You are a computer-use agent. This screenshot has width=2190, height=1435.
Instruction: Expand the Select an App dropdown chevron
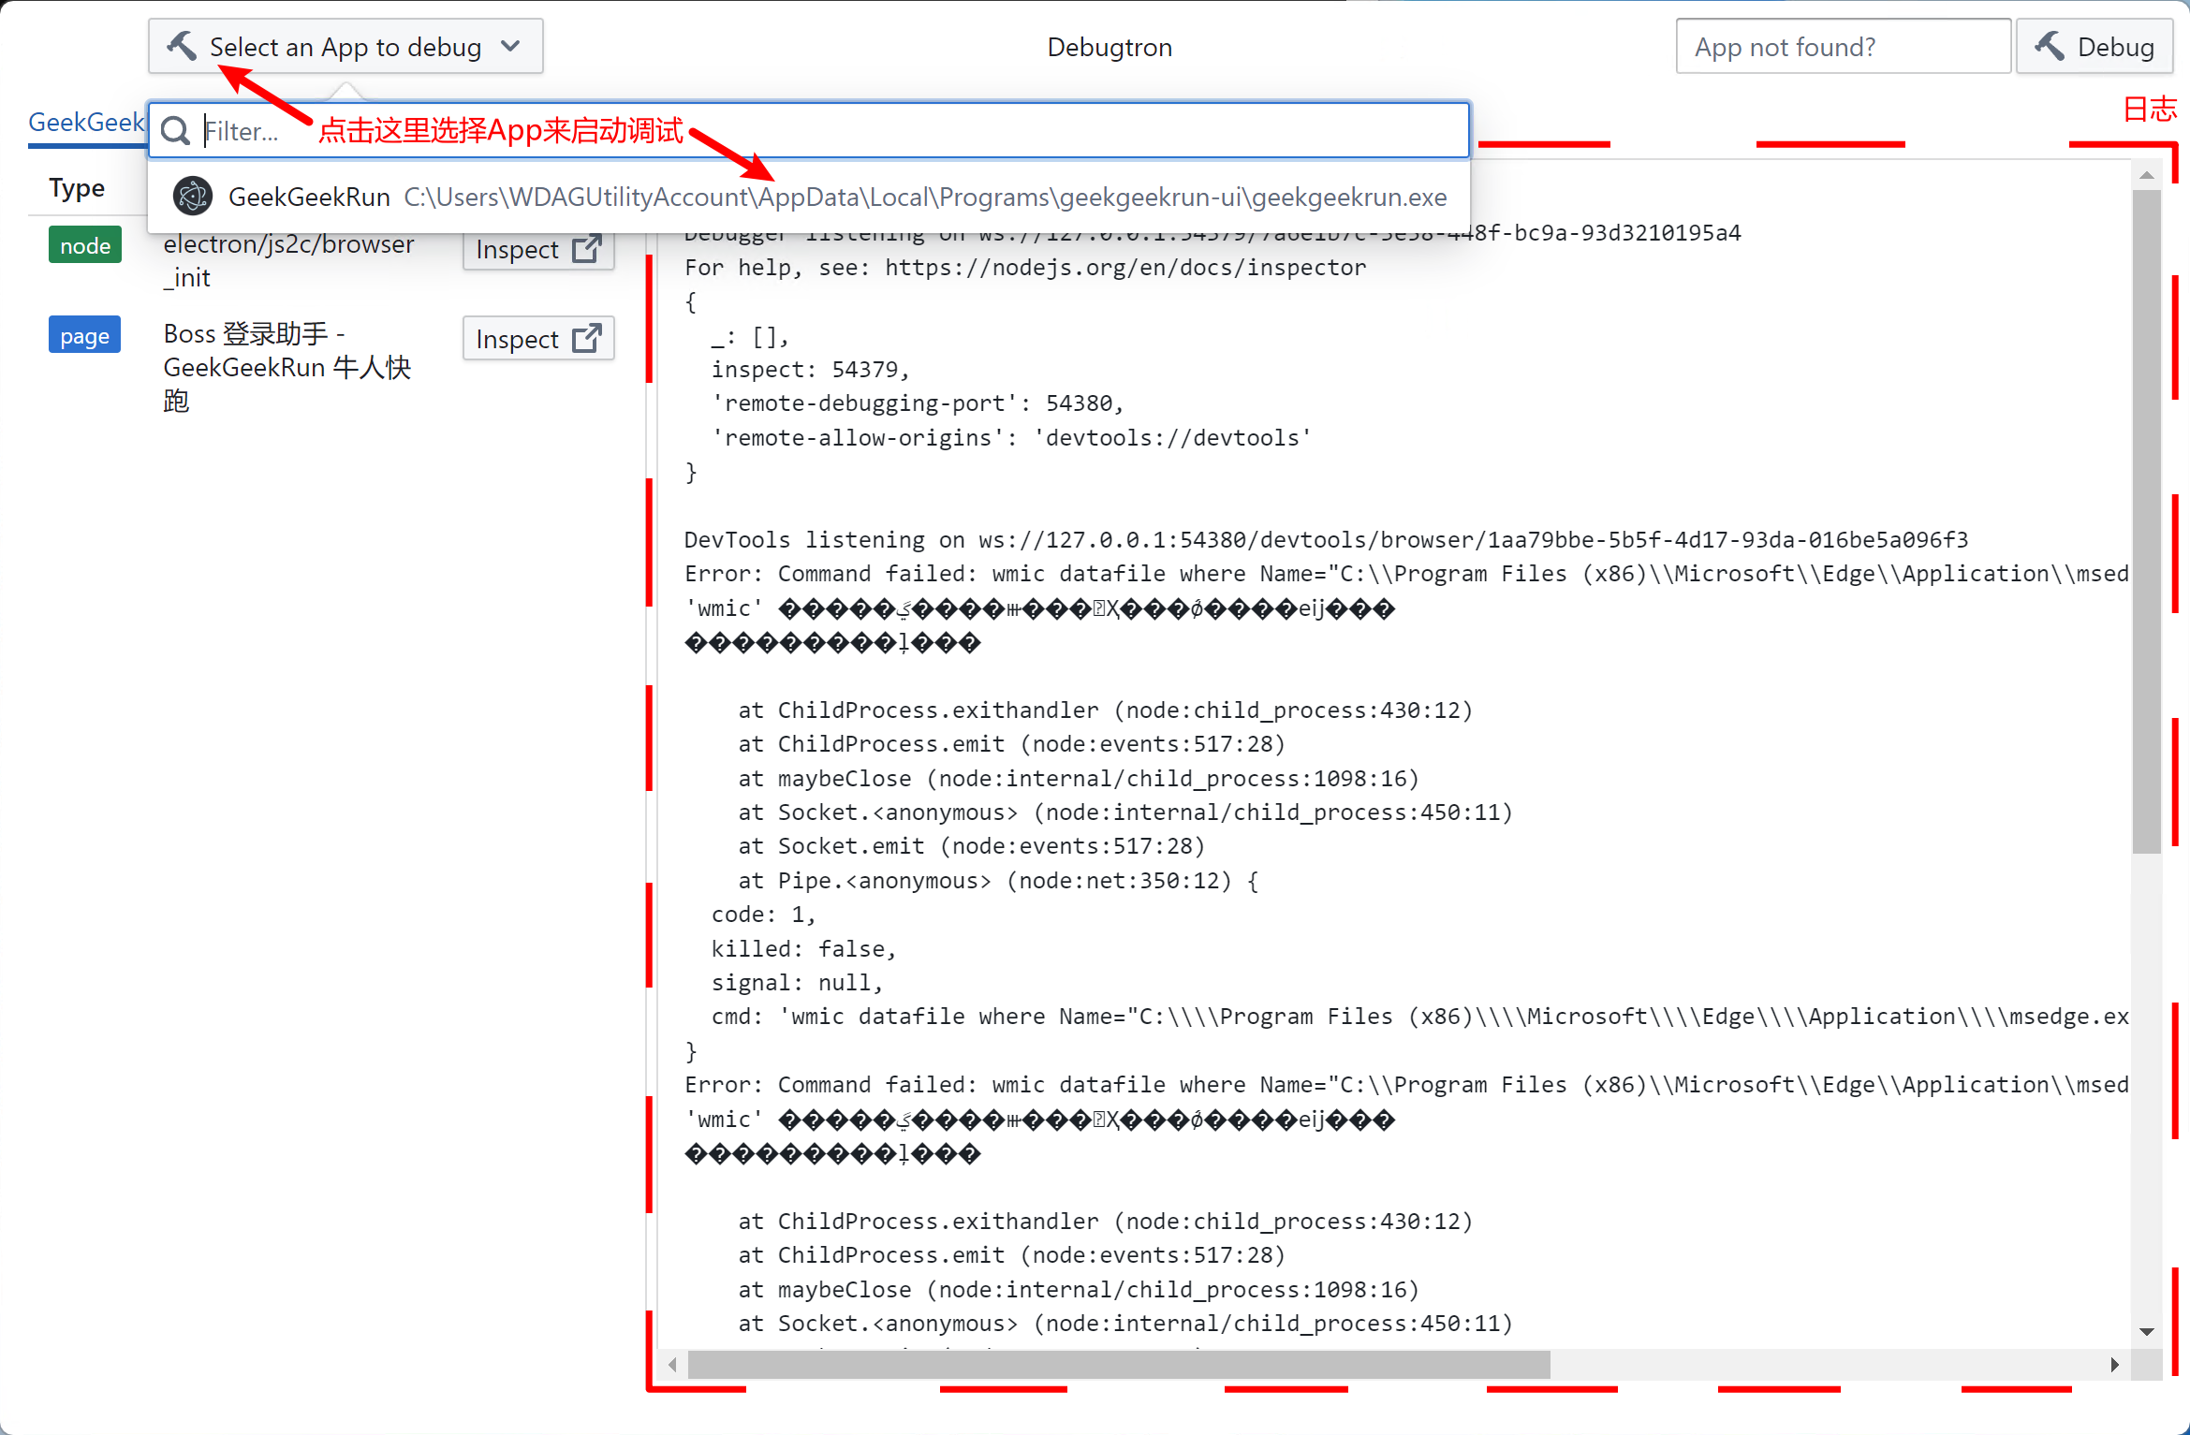(x=511, y=46)
